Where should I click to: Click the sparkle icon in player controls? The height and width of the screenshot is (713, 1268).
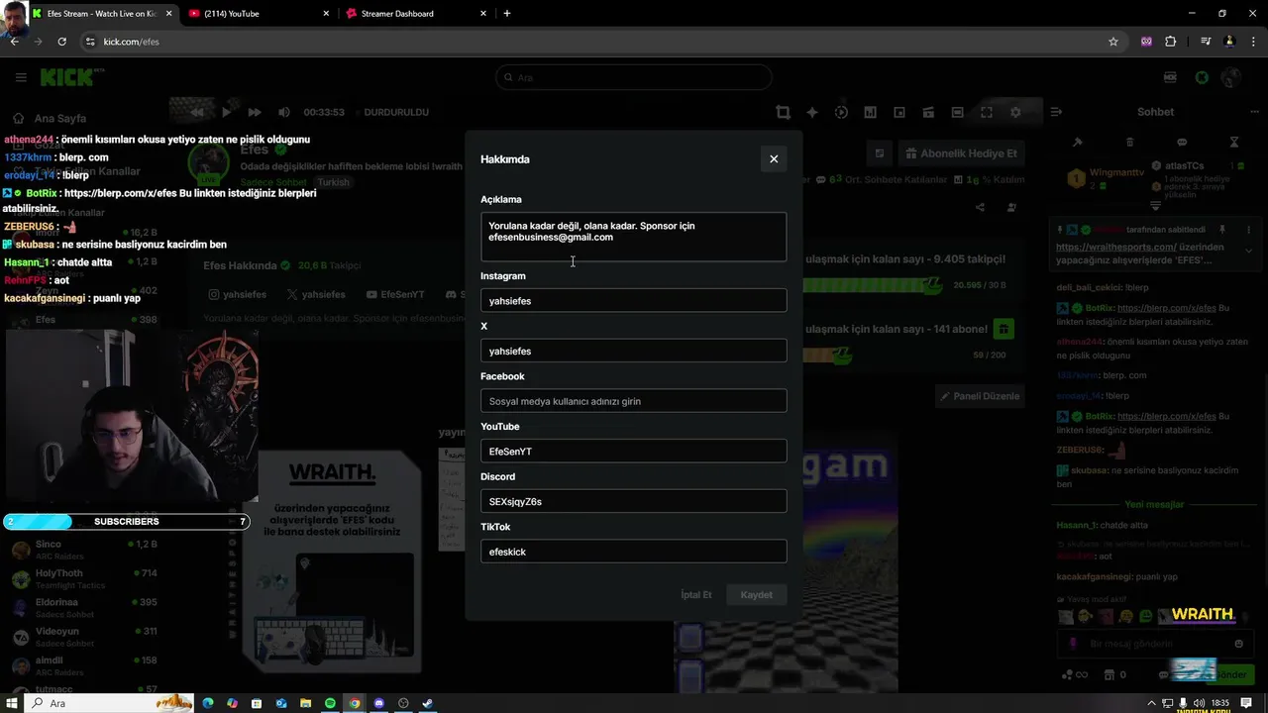[812, 112]
